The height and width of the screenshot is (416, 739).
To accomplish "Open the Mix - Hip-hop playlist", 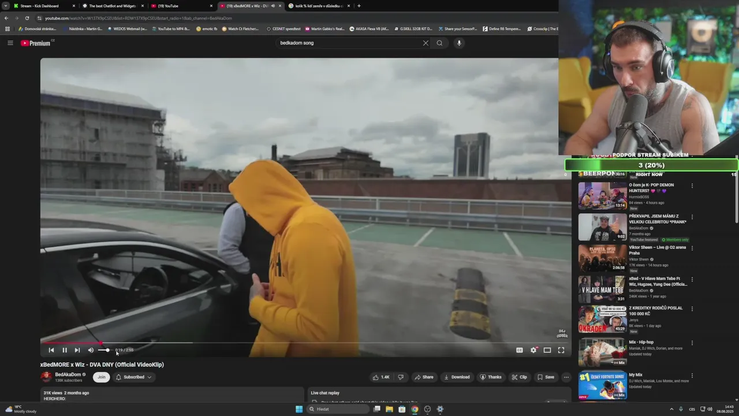I will [x=602, y=352].
